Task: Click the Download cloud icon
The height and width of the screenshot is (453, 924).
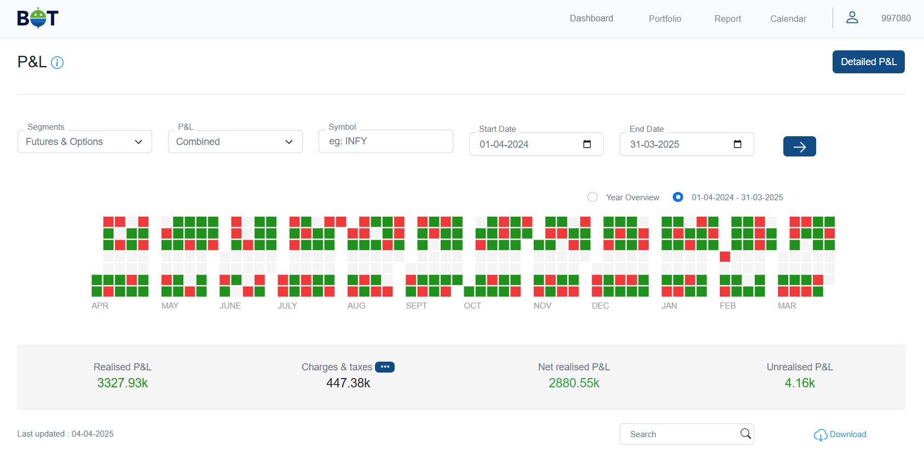Action: pyautogui.click(x=820, y=435)
